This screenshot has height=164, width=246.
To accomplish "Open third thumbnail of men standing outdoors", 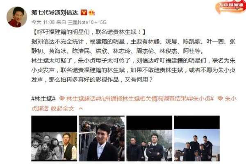I will [149, 139].
